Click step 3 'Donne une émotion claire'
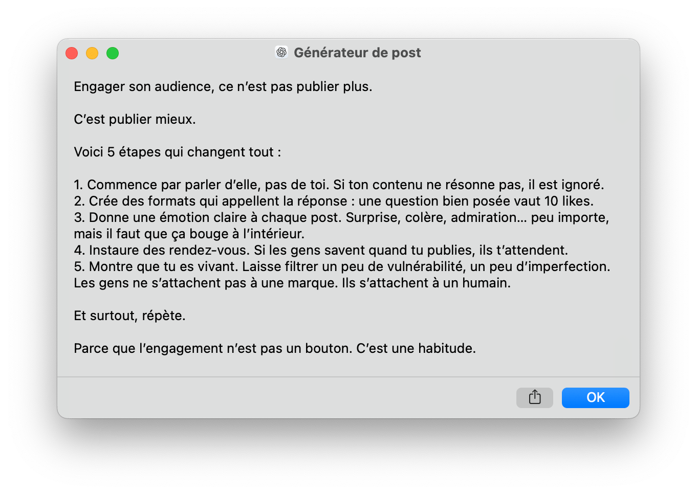Image resolution: width=697 pixels, height=494 pixels. (341, 217)
